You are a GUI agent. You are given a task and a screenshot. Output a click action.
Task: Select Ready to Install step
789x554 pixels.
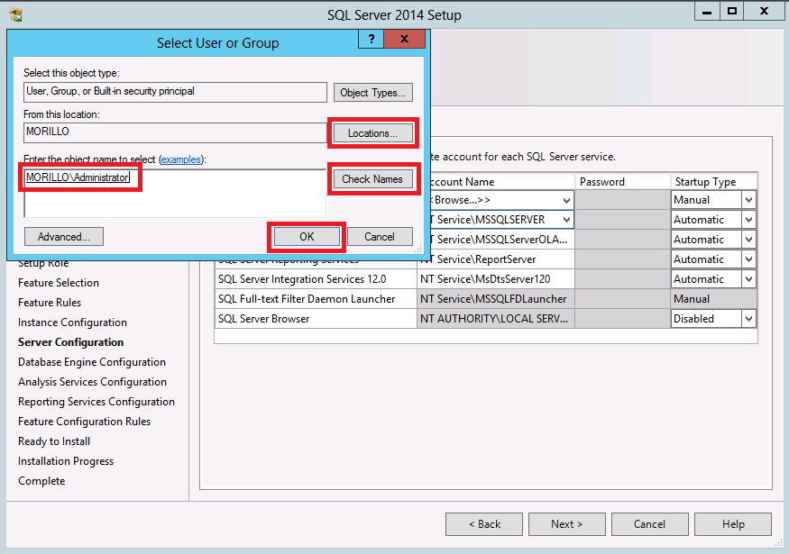(54, 441)
